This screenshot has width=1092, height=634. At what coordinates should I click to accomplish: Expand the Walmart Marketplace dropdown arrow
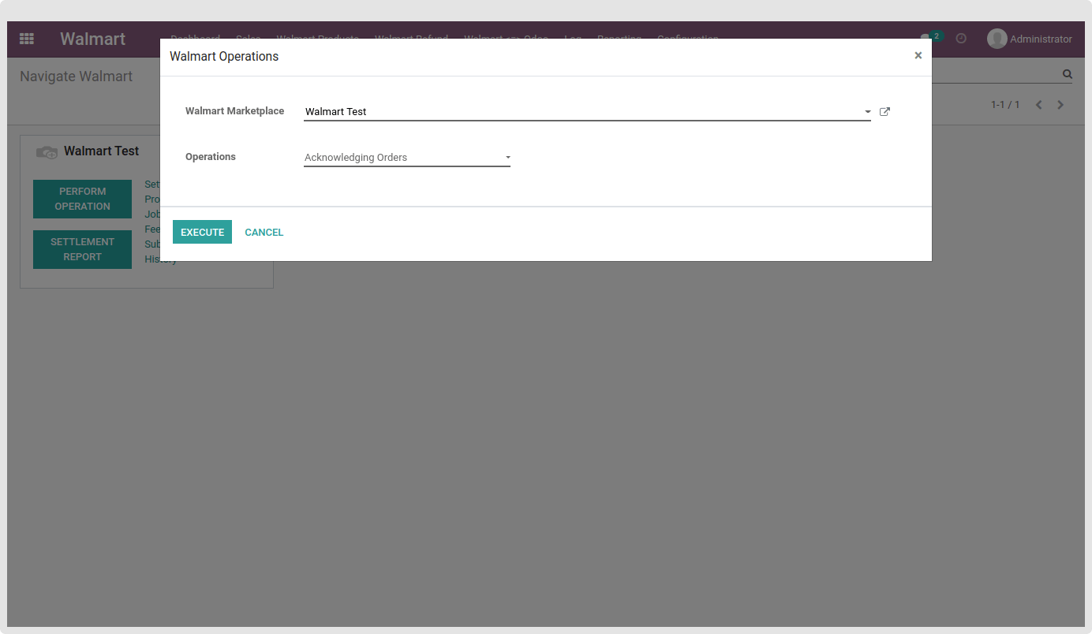pos(867,112)
